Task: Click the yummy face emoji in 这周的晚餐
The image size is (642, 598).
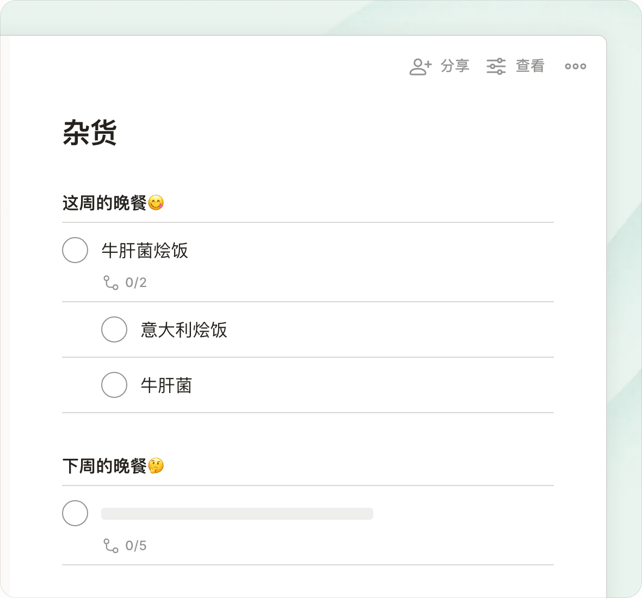Action: (x=156, y=203)
